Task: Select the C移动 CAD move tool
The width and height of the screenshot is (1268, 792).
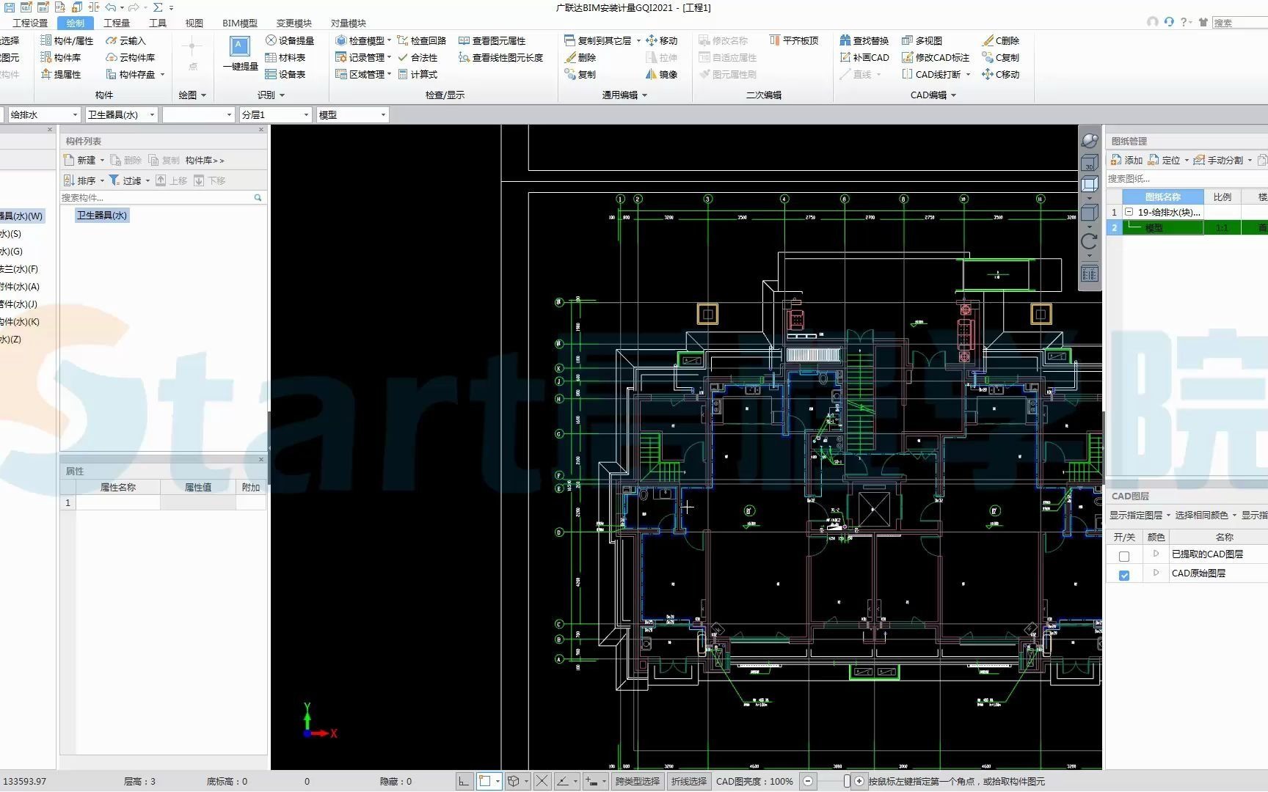Action: (x=1000, y=74)
